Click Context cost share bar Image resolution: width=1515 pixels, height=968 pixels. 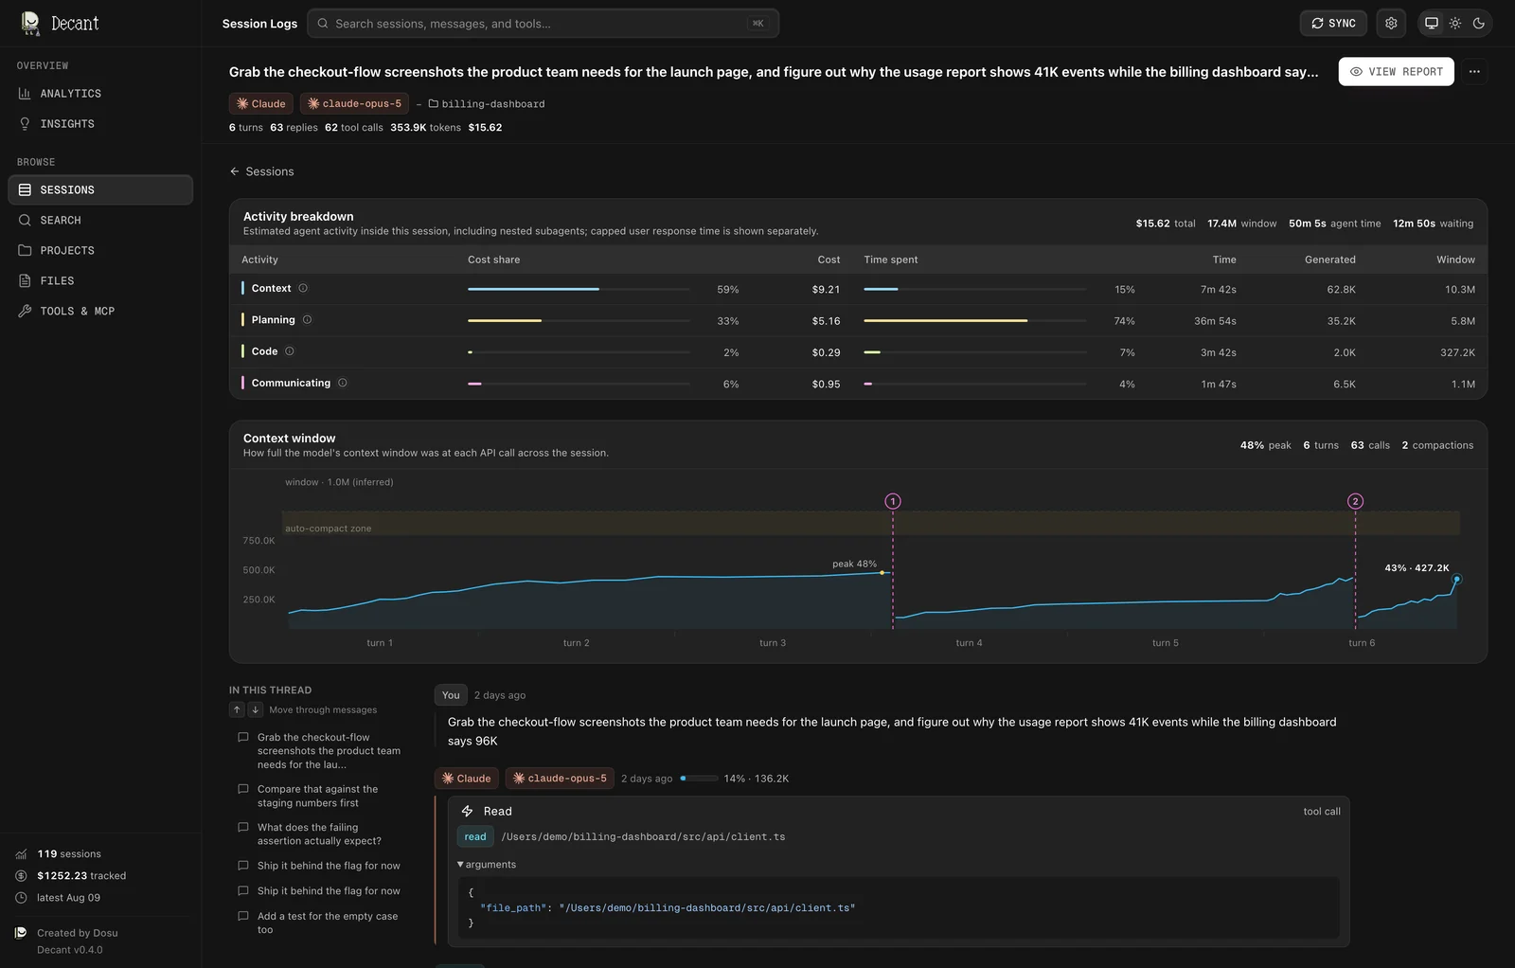(x=579, y=289)
